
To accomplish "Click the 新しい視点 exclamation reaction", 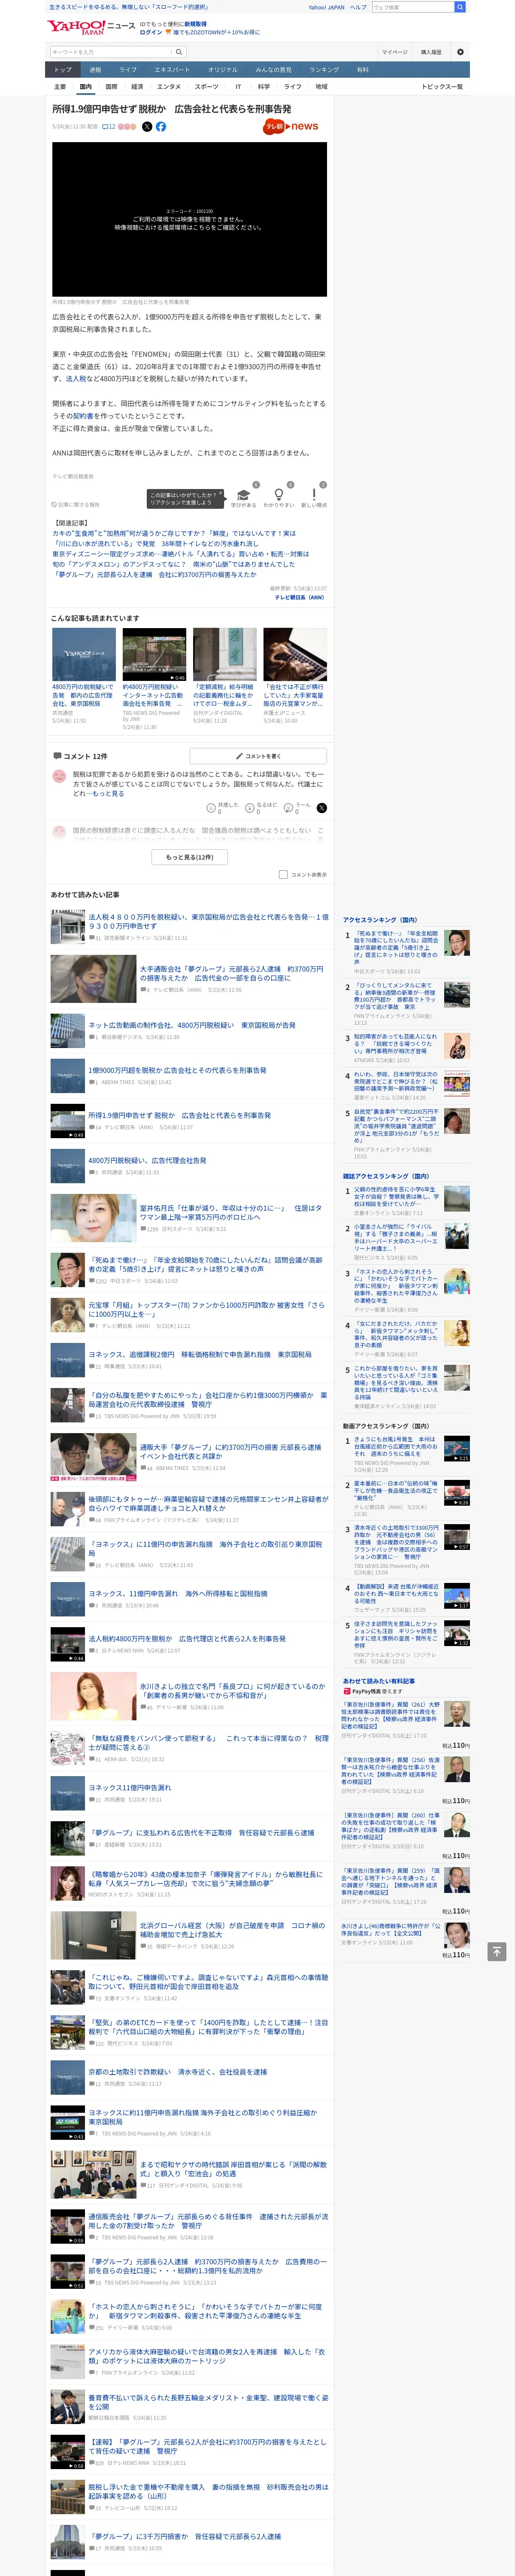I will coord(314,496).
